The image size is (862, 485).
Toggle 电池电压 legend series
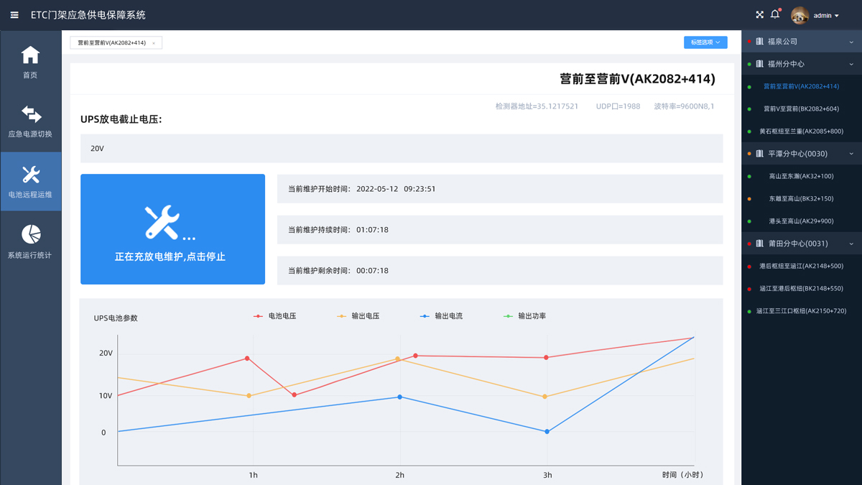275,316
